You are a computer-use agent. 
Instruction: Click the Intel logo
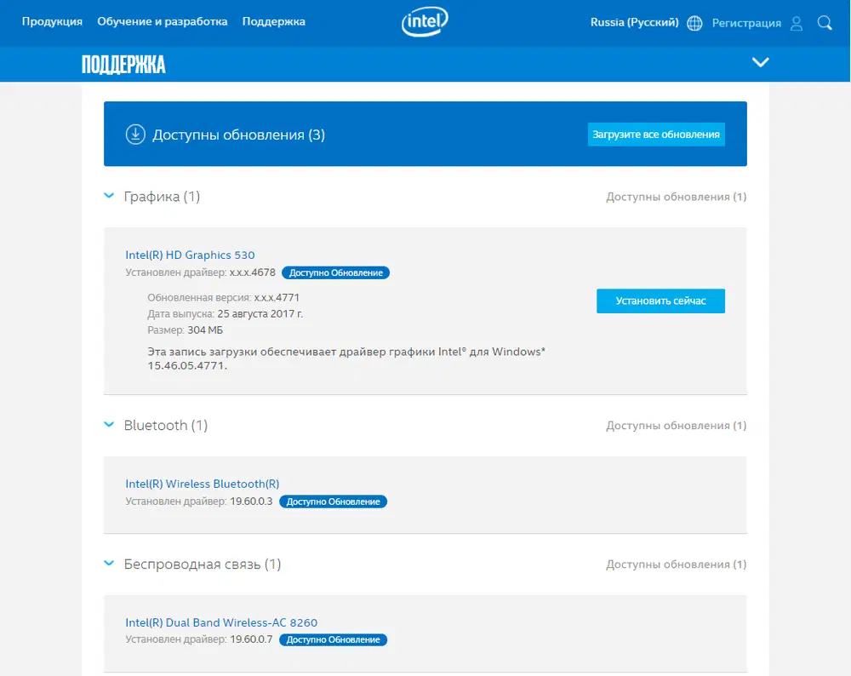[425, 22]
